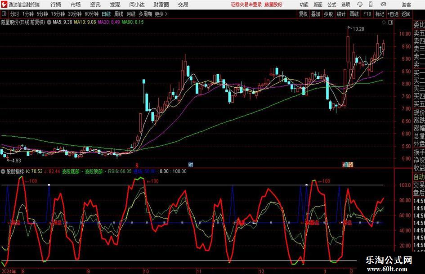Toggle the left panel layout icon
Screen dimensions: 425x274
point(4,14)
